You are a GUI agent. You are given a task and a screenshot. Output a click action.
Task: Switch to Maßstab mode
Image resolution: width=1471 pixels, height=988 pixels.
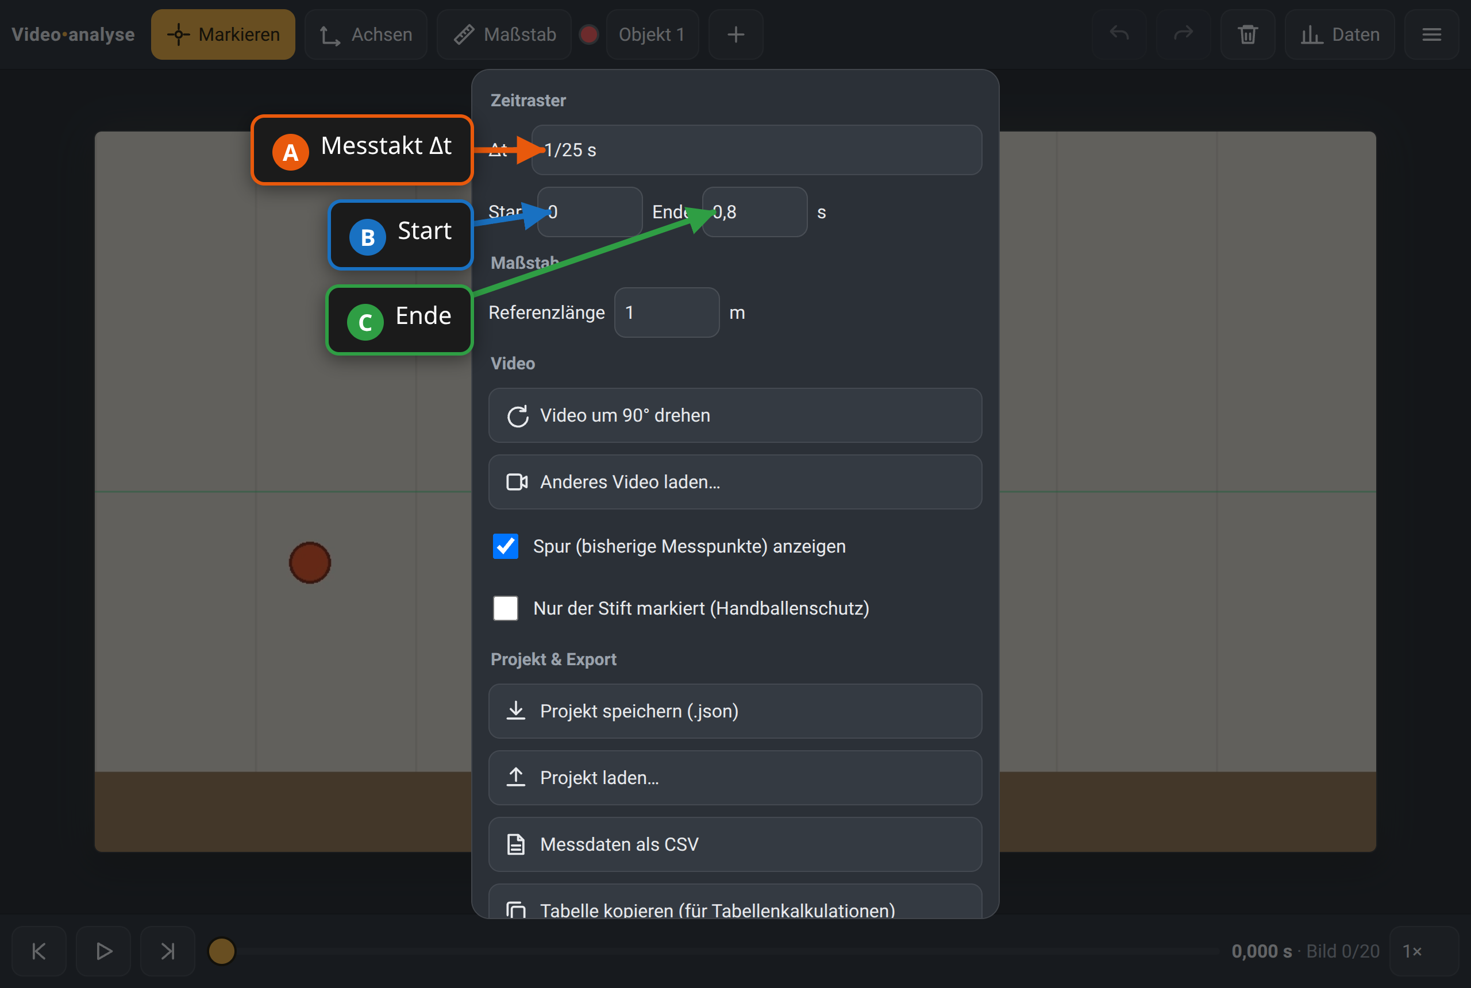tap(504, 34)
